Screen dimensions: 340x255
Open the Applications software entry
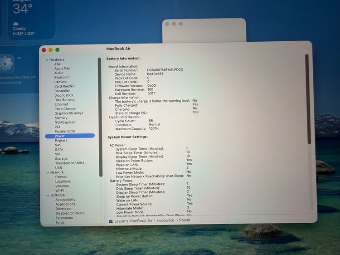click(x=65, y=204)
